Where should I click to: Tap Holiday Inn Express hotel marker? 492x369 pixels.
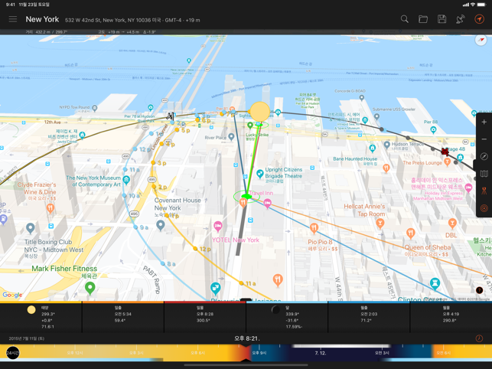[468, 188]
